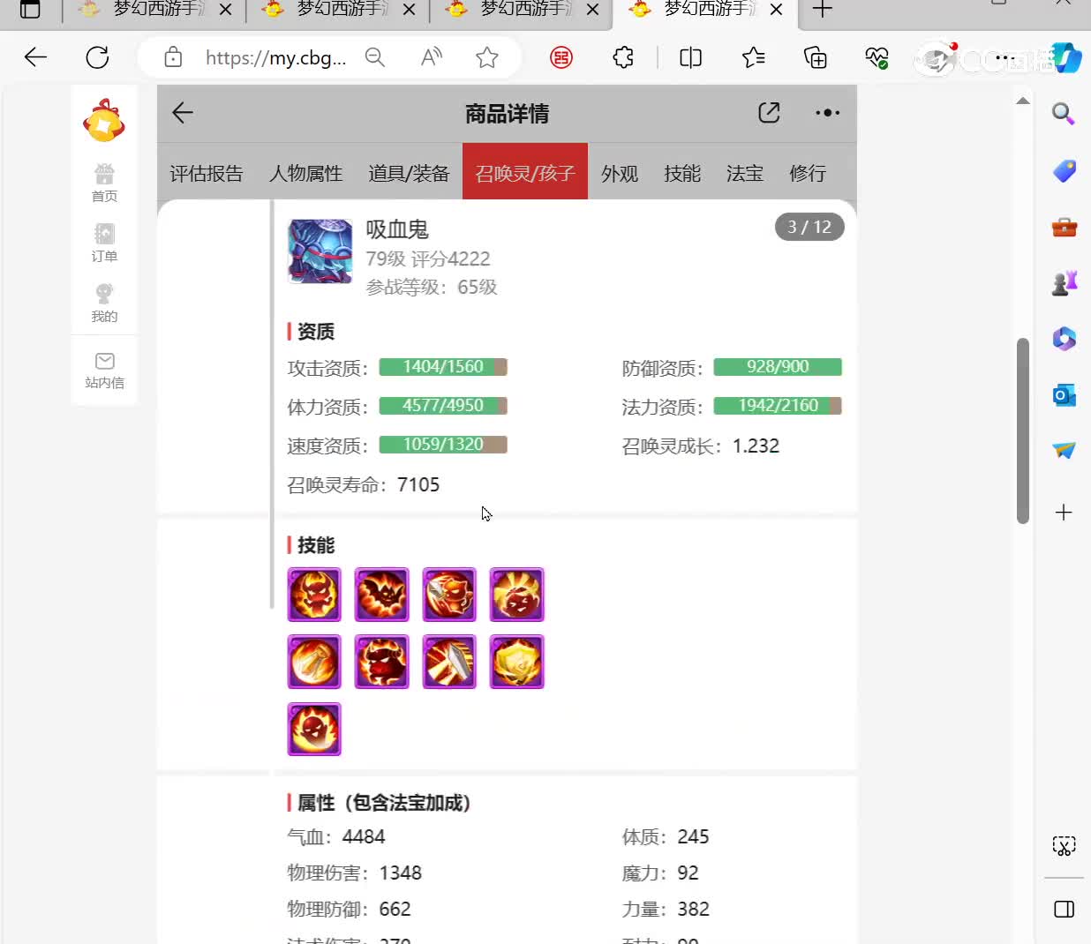
Task: Click golden shield skill icon
Action: (517, 662)
